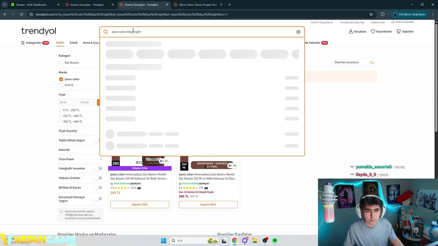Screen dimensions: 438x246
Task: Expand the Ürün Puanı filter chevron
Action: pyautogui.click(x=101, y=159)
